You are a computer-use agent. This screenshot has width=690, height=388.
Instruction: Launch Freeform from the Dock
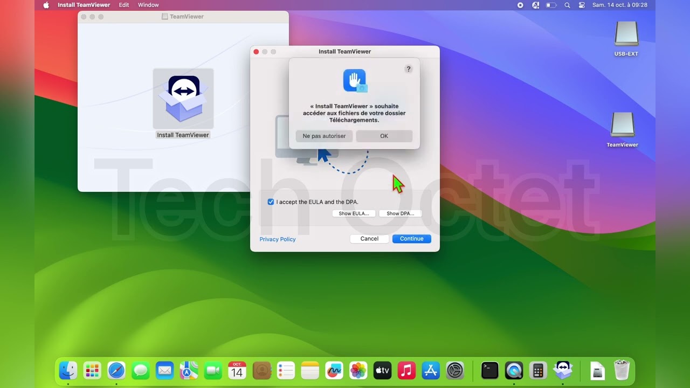click(x=334, y=370)
